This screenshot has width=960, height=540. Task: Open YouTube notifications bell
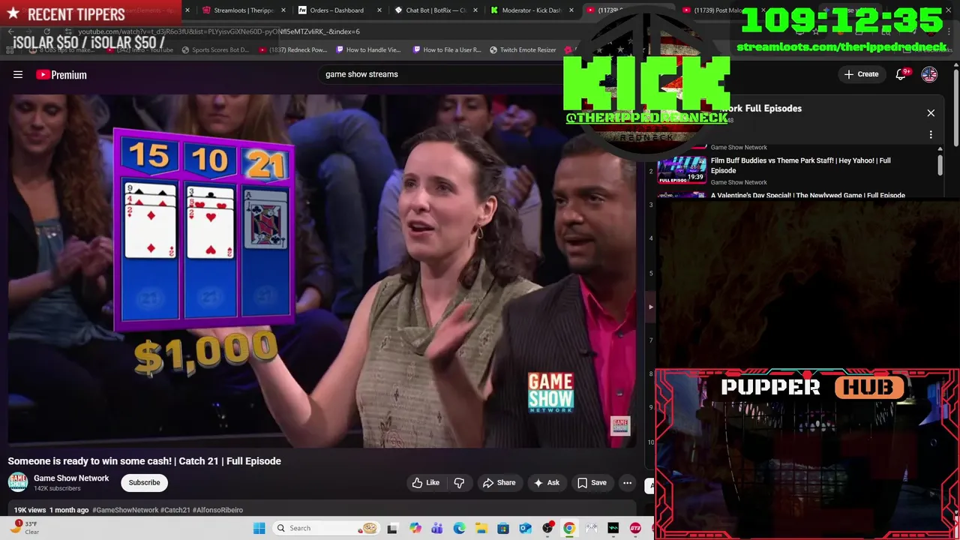(901, 74)
